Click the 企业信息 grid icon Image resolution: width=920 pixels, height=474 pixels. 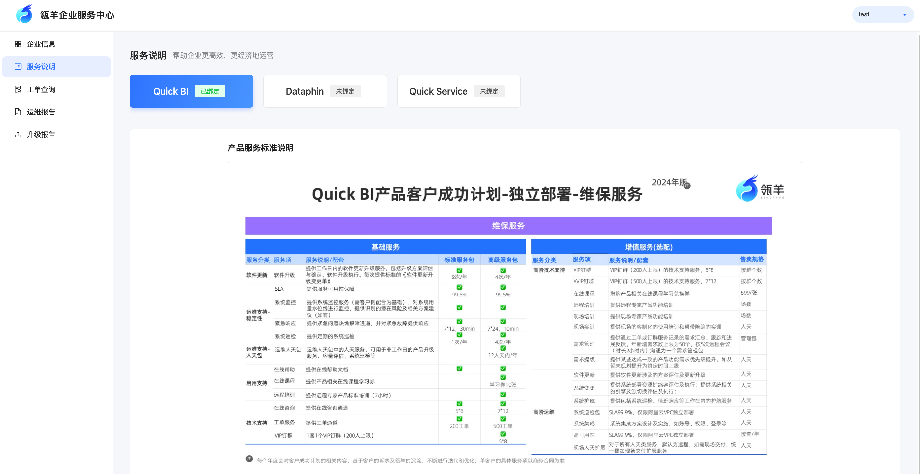[x=18, y=44]
